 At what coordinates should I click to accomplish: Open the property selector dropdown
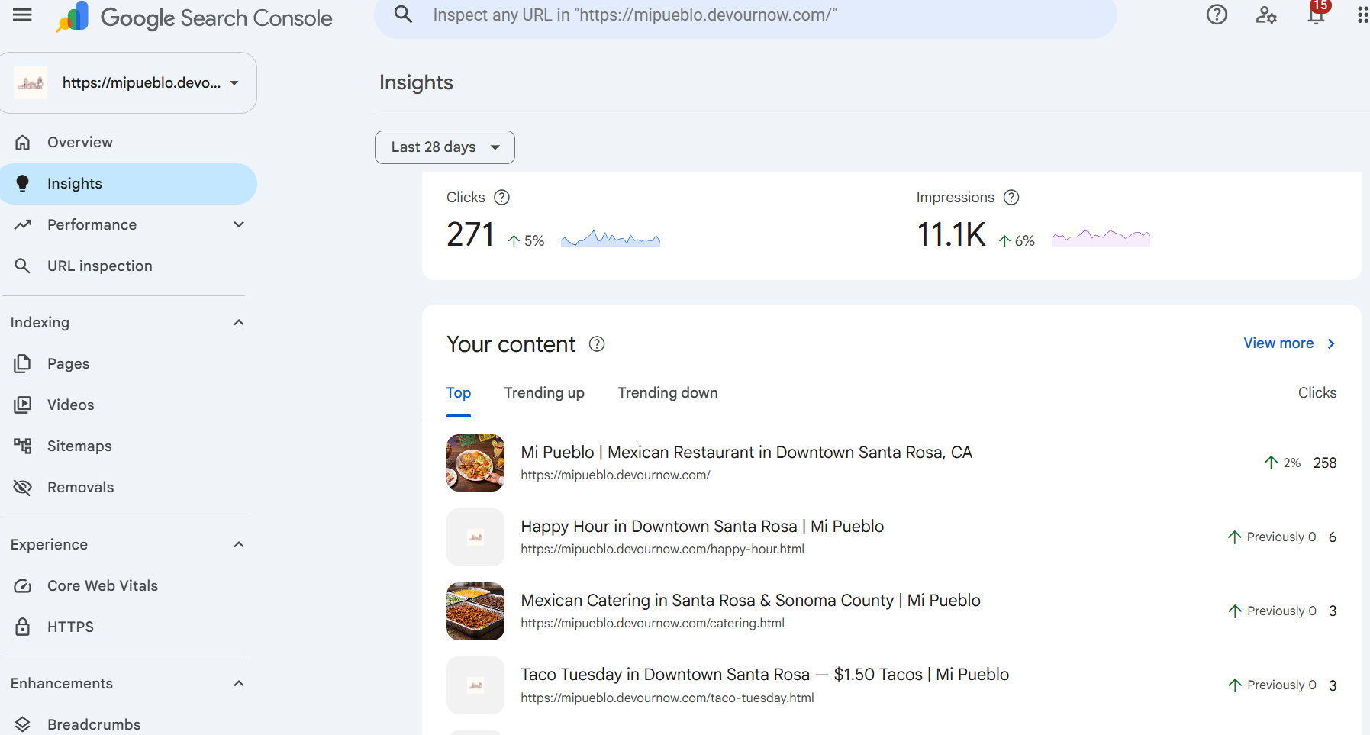[128, 83]
